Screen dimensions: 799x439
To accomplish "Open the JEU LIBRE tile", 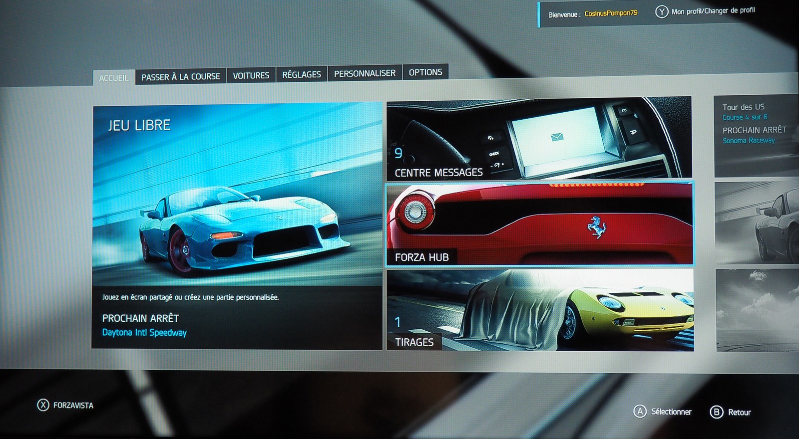I will pyautogui.click(x=237, y=225).
